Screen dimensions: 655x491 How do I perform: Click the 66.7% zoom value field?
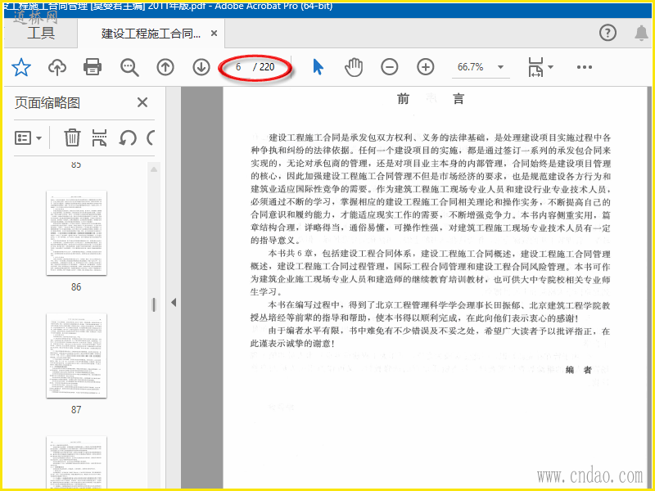tap(471, 67)
